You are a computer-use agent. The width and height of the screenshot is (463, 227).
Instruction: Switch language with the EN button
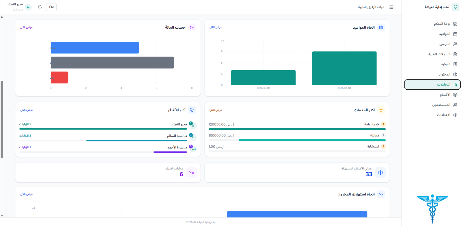tap(51, 7)
